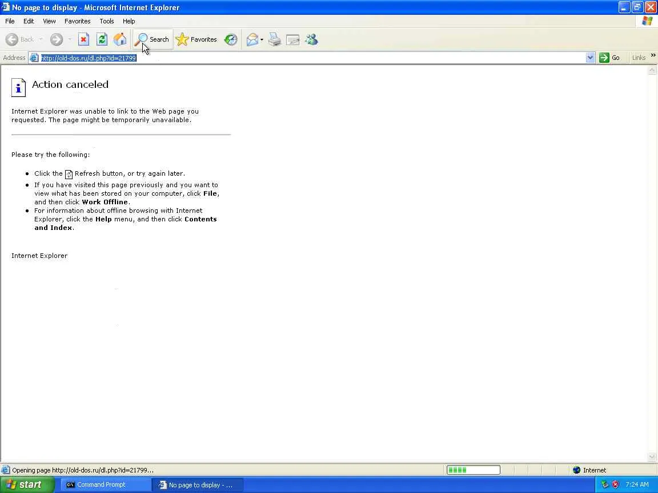
Task: Open the View menu
Action: 49,21
